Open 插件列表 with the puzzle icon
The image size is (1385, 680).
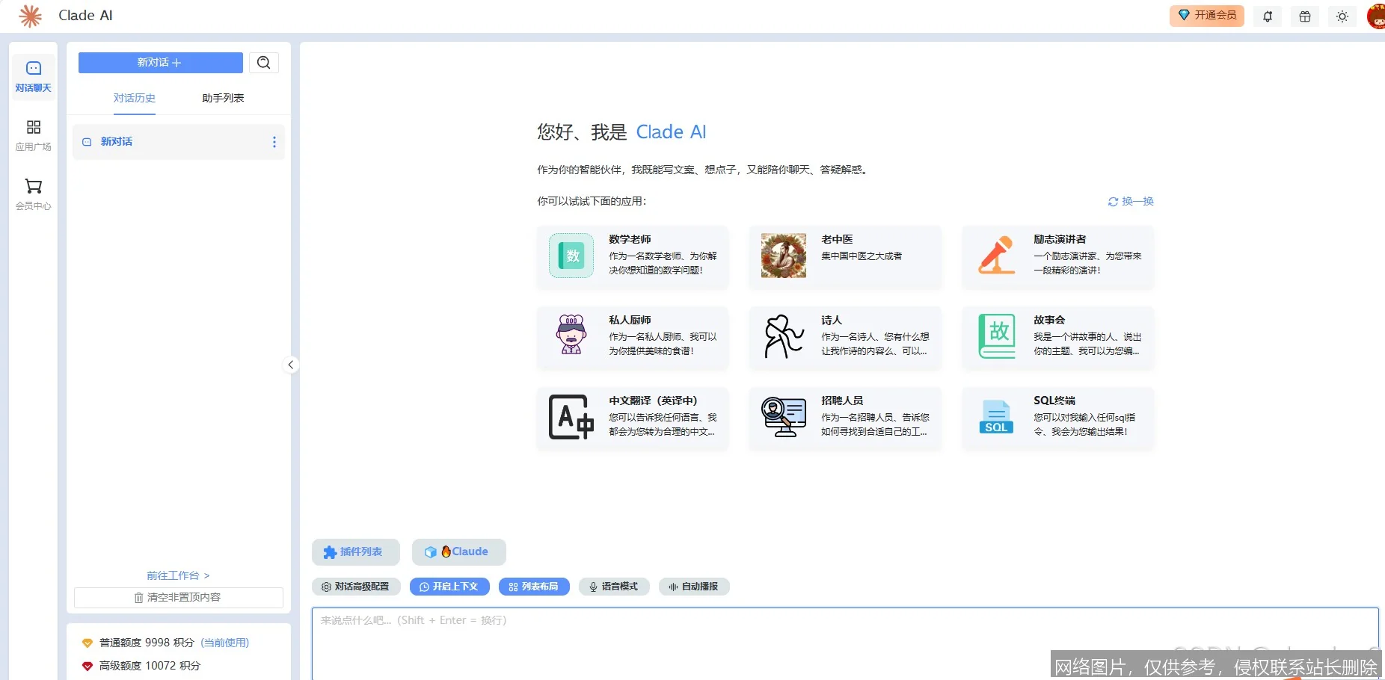(357, 551)
